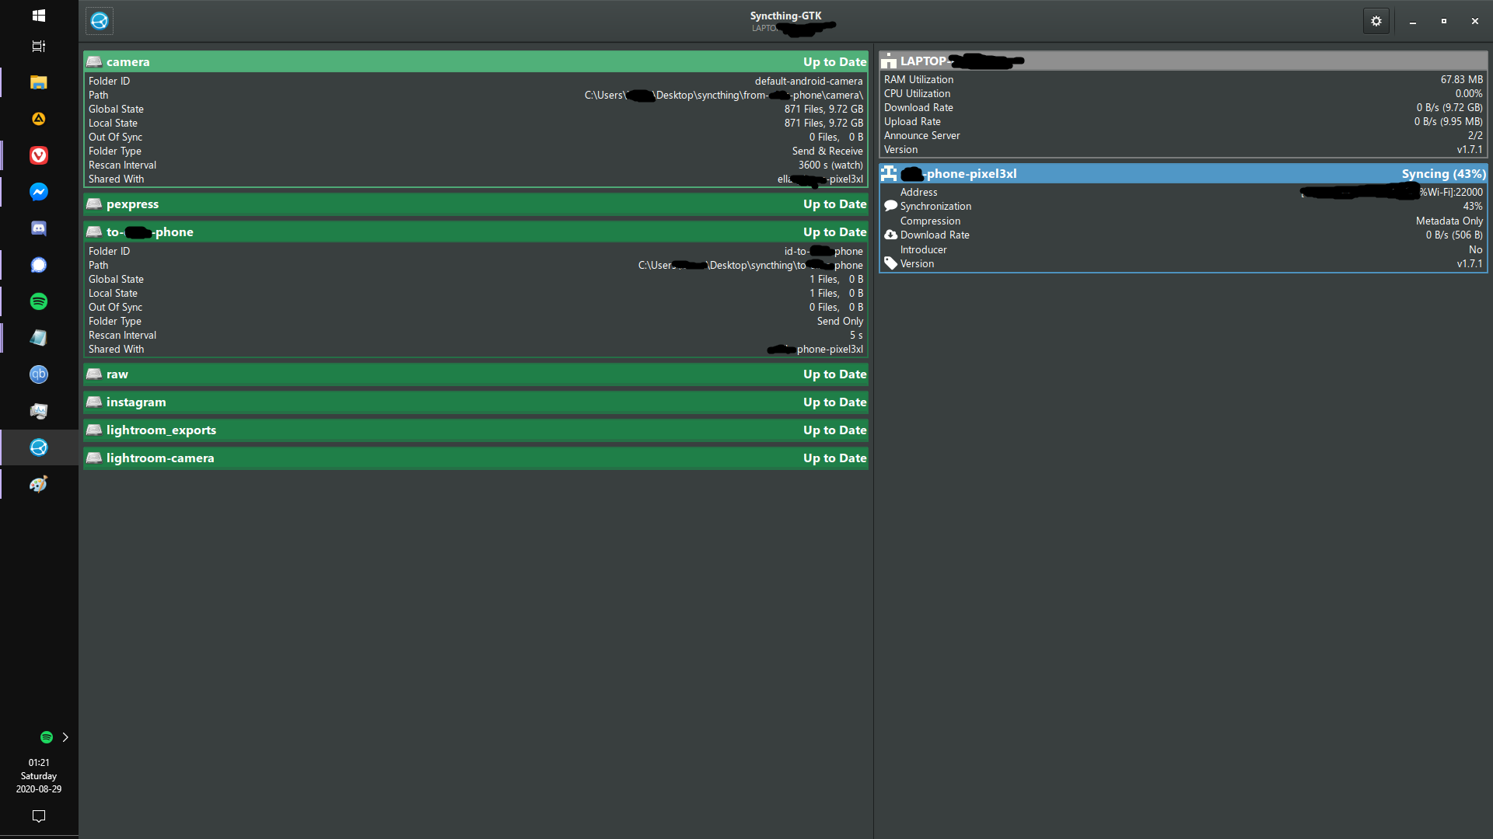Open Signal from the taskbar
This screenshot has height=839, width=1493.
38,265
